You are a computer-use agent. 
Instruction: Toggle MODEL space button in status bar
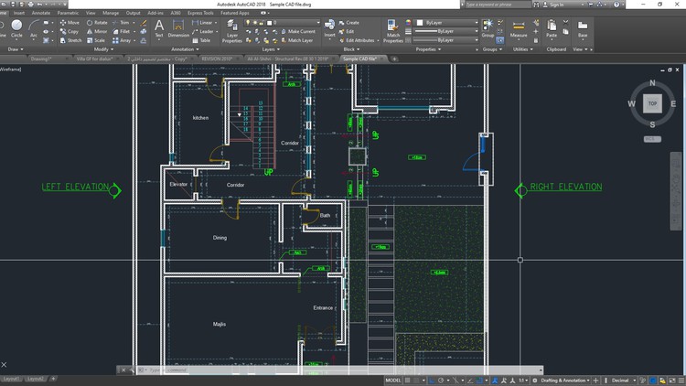[392, 380]
